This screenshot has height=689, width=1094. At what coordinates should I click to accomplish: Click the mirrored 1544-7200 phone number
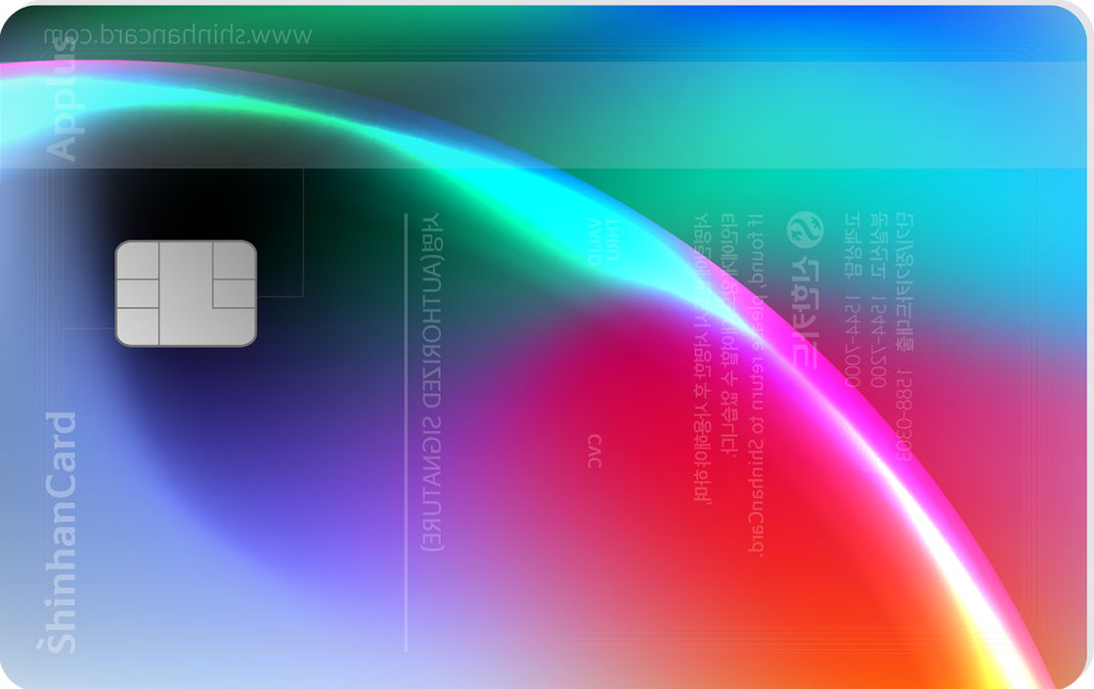(878, 340)
